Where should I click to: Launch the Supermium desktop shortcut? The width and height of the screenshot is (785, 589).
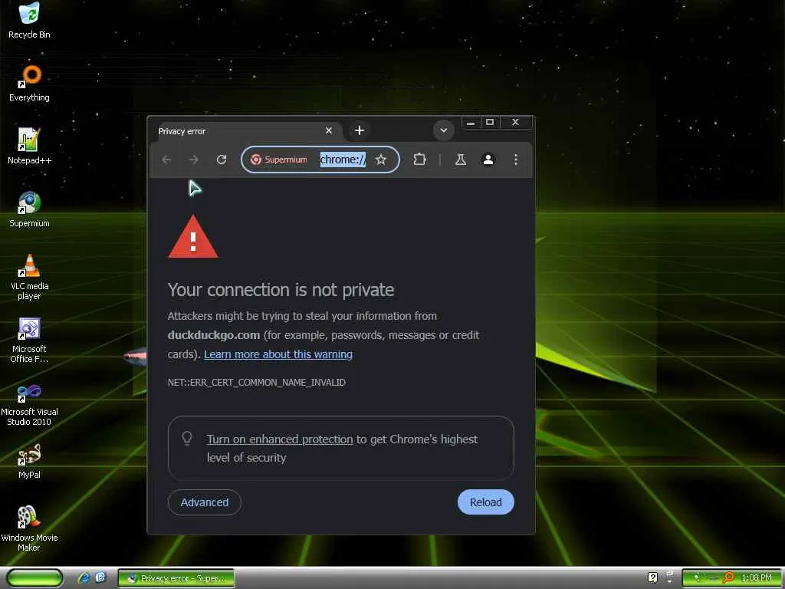(x=30, y=209)
